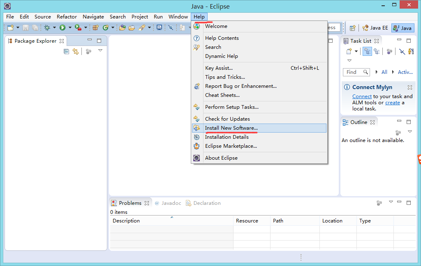Click the green Run button icon

point(62,28)
